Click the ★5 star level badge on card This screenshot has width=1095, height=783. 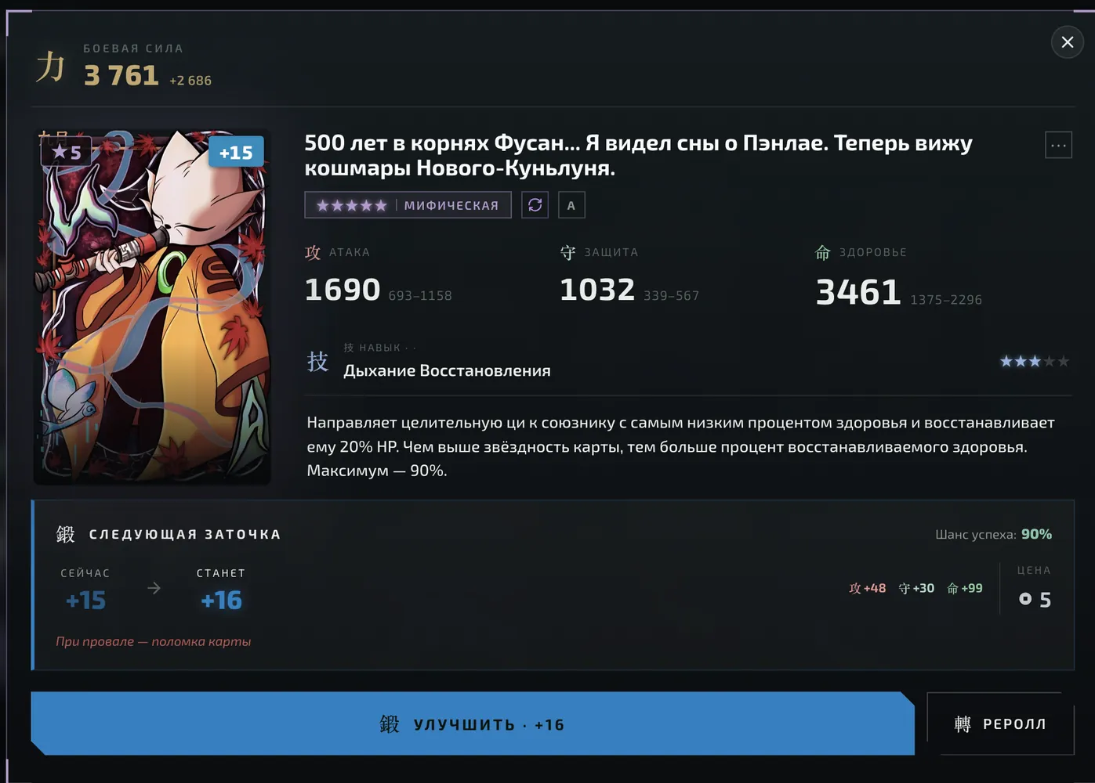[x=67, y=152]
